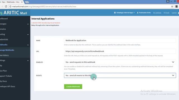Open the My Settings link

(x=157, y=12)
